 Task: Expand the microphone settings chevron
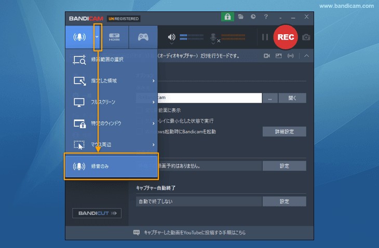point(213,44)
